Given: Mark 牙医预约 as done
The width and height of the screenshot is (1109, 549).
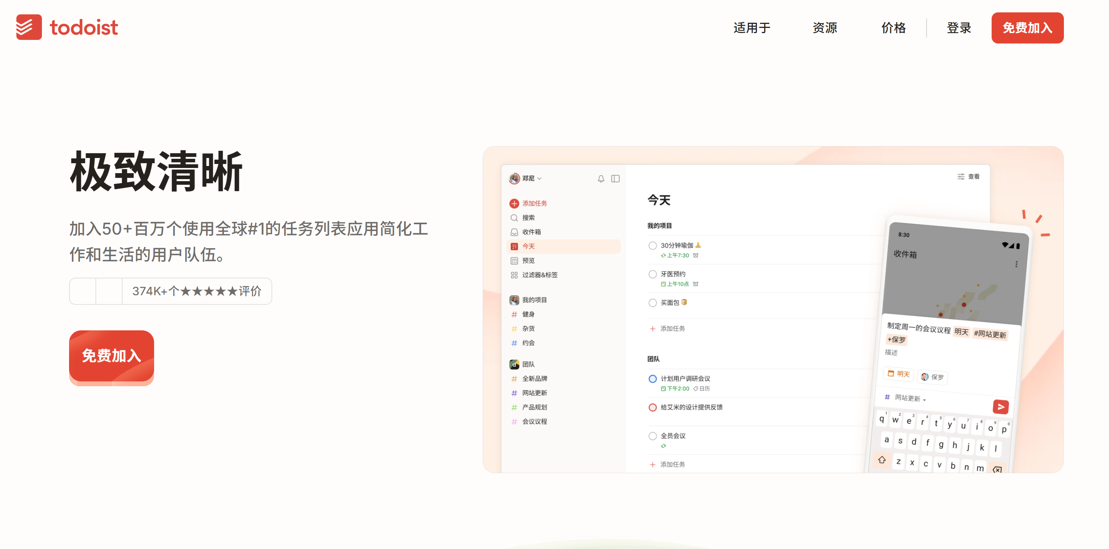Looking at the screenshot, I should pos(652,274).
